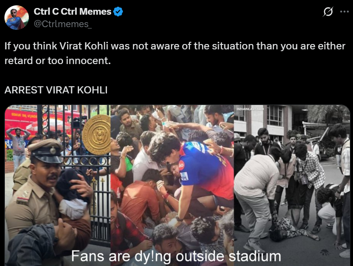Screen dimensions: 353x266
Task: Click the man with hands on head
Action: point(19,147)
